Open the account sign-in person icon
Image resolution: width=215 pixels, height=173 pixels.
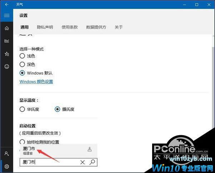(x=6, y=153)
